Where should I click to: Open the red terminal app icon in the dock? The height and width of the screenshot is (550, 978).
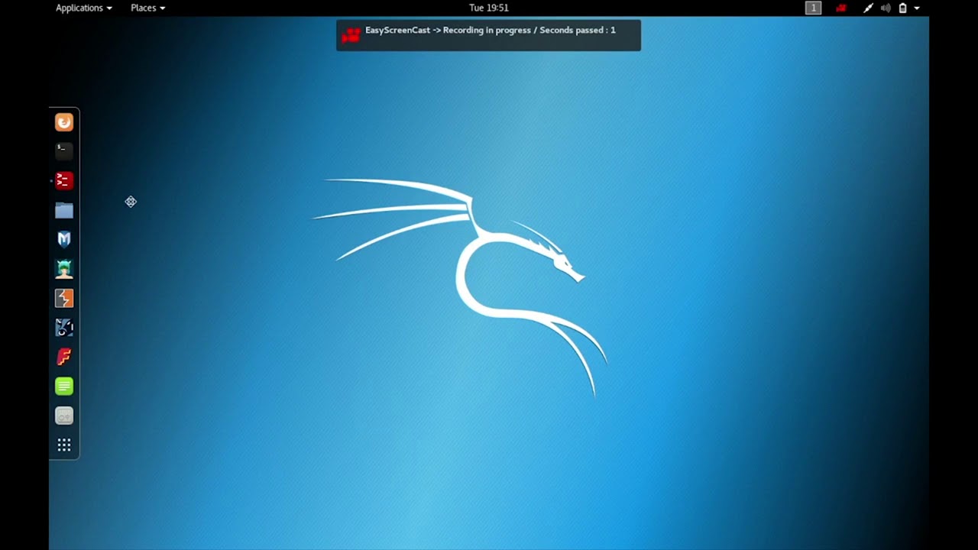(x=64, y=181)
